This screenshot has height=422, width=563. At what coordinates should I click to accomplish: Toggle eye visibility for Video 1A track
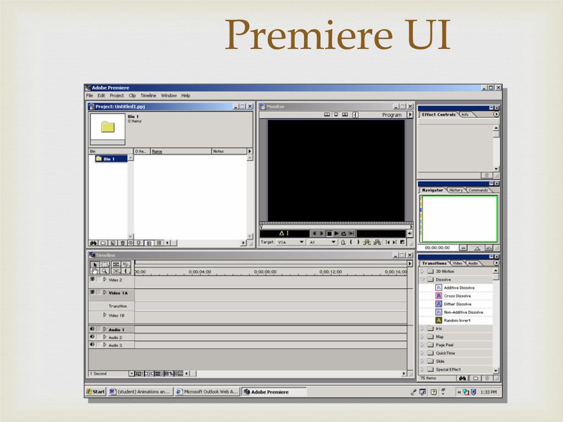[92, 292]
